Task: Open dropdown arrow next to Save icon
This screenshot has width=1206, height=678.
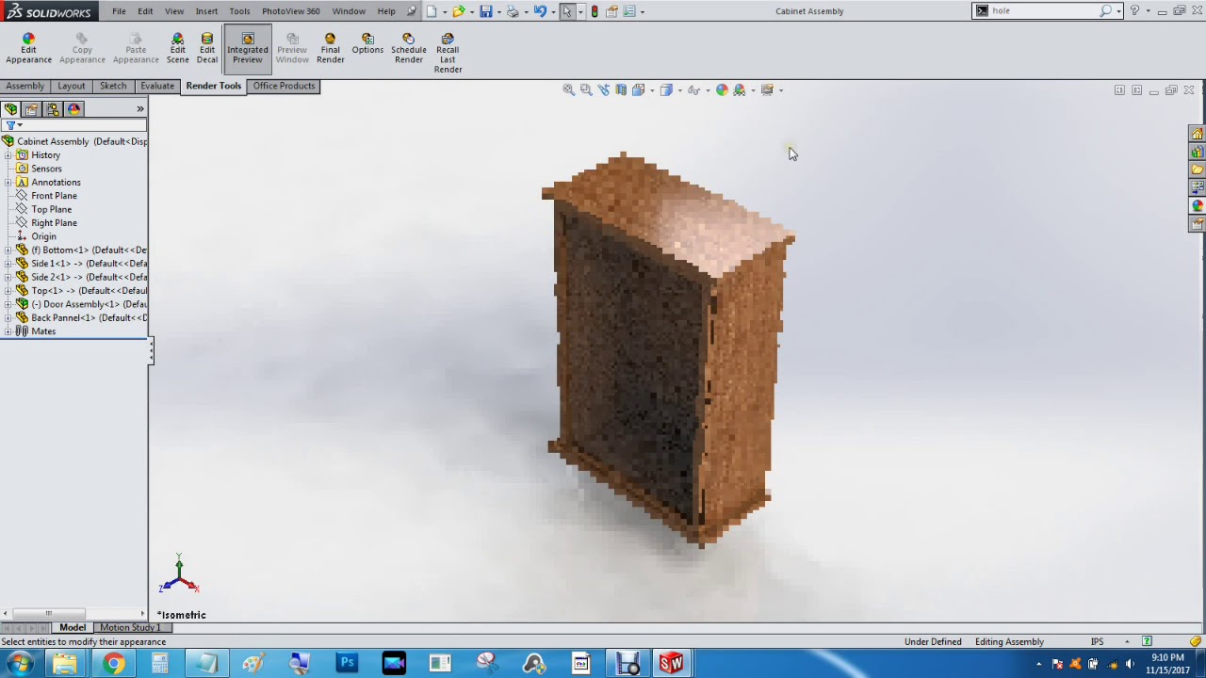Action: click(x=497, y=11)
